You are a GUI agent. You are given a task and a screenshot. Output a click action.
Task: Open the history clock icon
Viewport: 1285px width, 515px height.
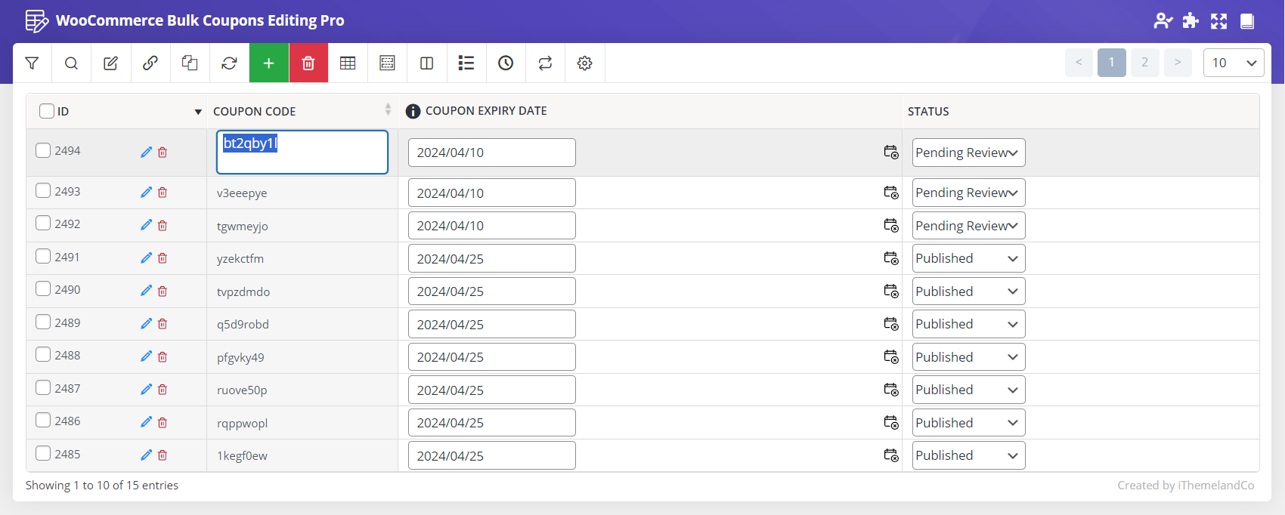[x=506, y=63]
